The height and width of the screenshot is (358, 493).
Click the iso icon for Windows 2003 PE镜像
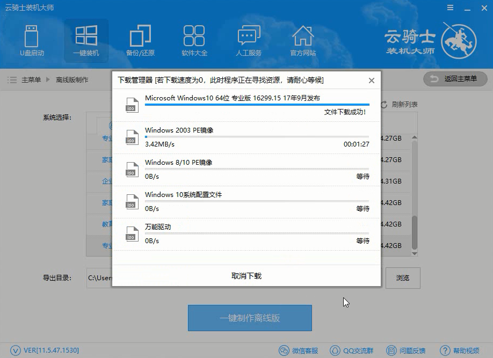pyautogui.click(x=132, y=137)
